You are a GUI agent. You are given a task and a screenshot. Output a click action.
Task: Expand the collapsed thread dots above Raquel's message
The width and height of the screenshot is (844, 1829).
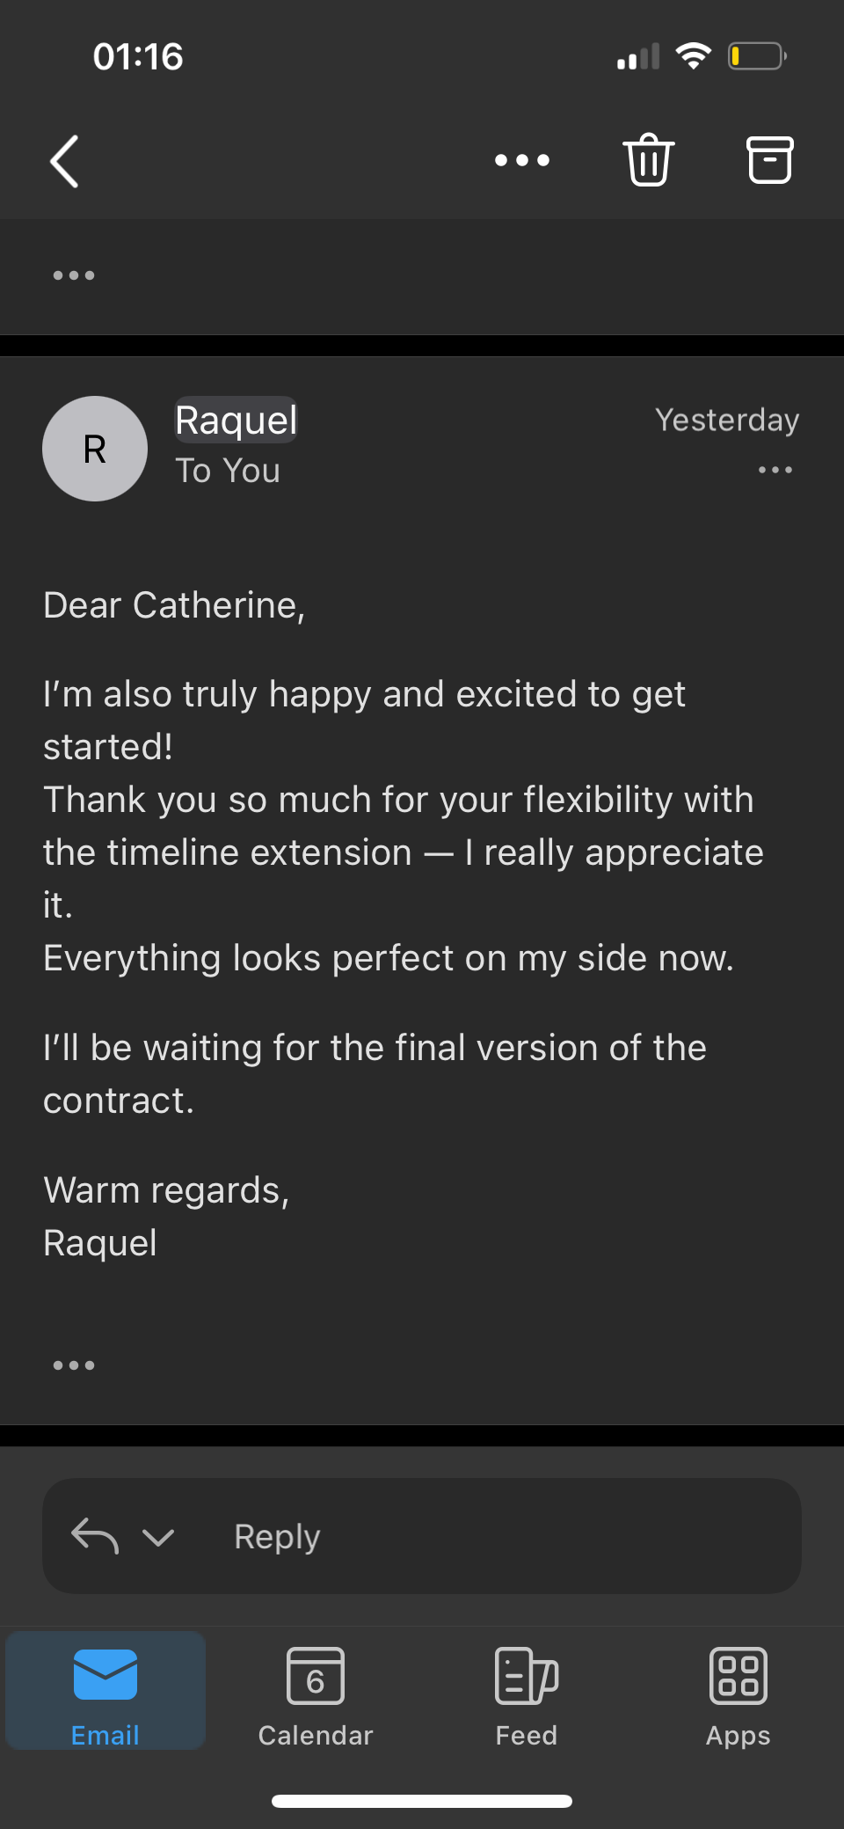(74, 275)
